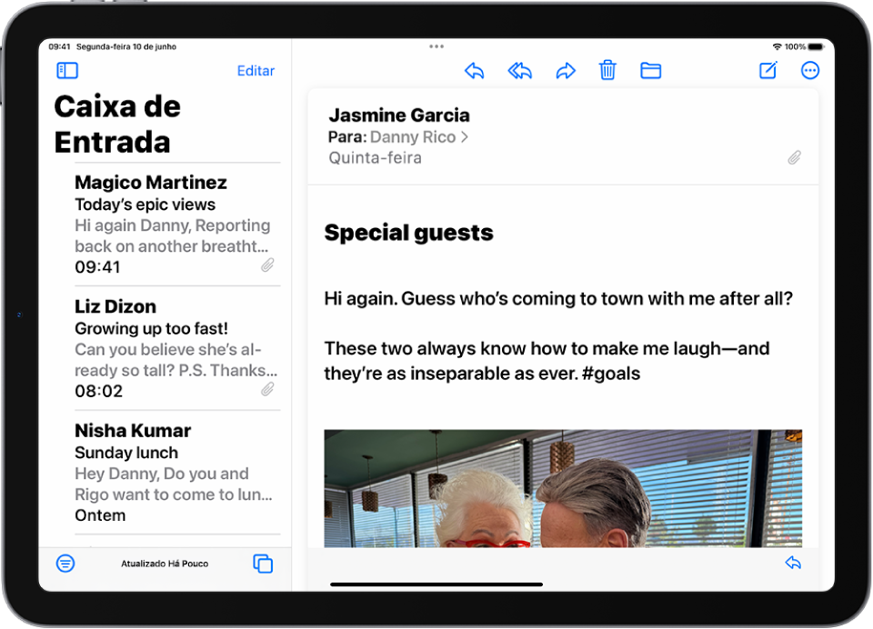Tap the #goals paragraph in the email body
873x629 pixels.
pyautogui.click(x=547, y=361)
